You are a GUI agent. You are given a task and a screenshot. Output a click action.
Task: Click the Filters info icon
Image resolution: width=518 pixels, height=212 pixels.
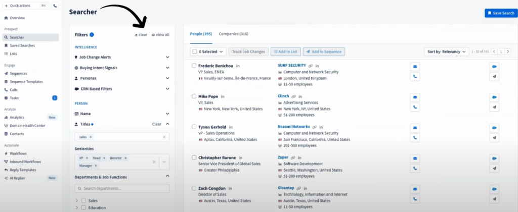(x=92, y=35)
